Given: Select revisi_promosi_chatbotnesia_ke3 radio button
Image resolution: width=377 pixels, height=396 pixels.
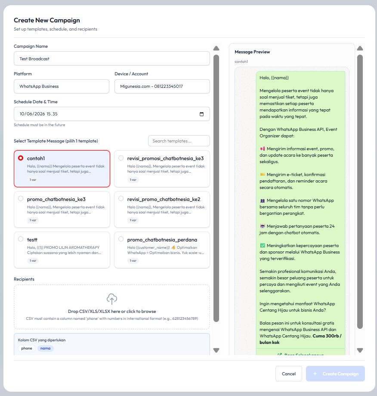Looking at the screenshot, I should click(121, 158).
